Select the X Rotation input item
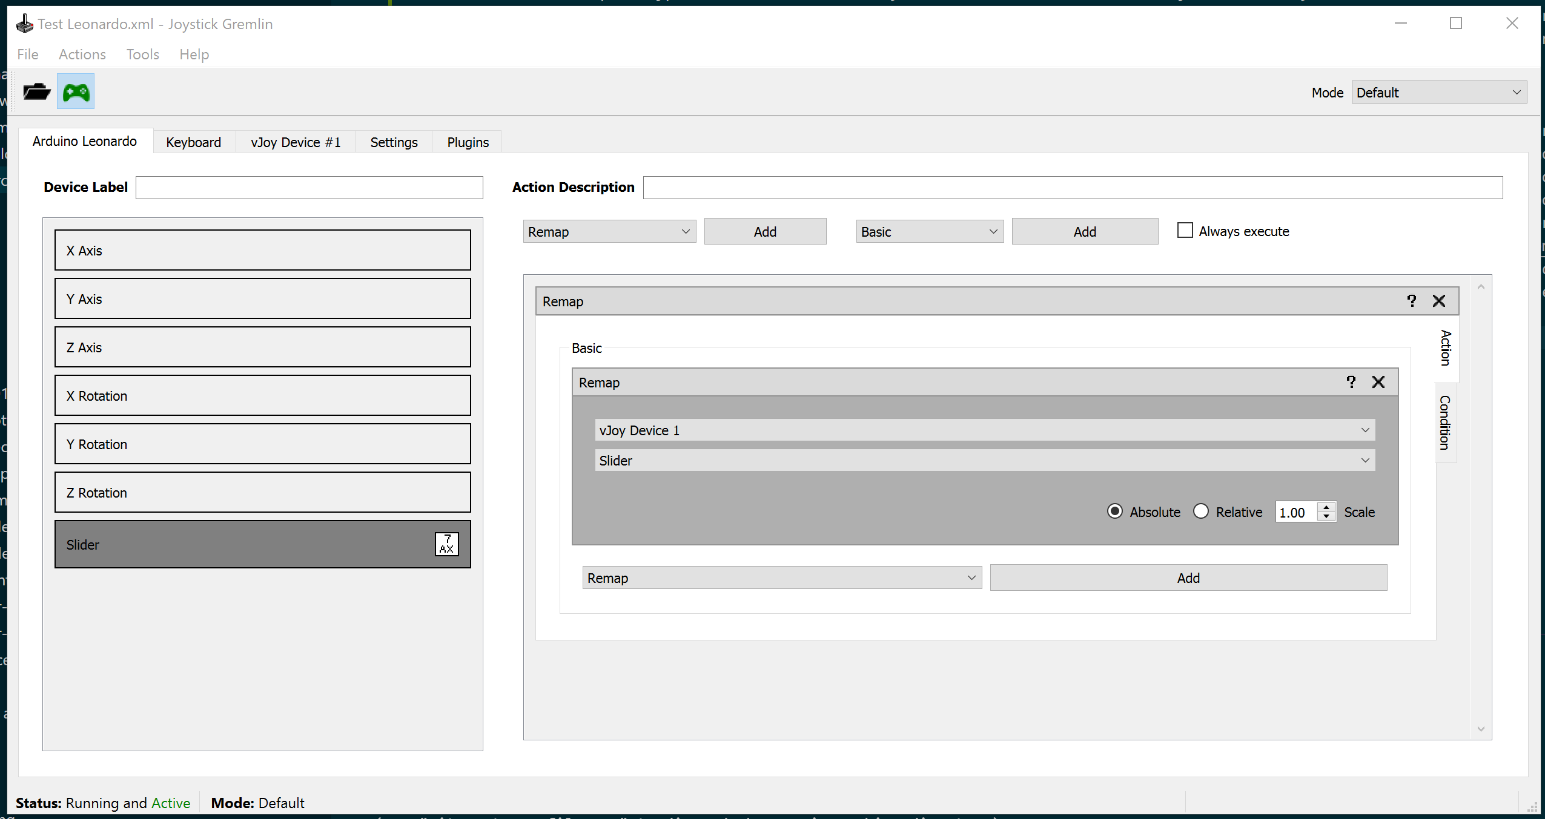Image resolution: width=1545 pixels, height=819 pixels. [262, 395]
